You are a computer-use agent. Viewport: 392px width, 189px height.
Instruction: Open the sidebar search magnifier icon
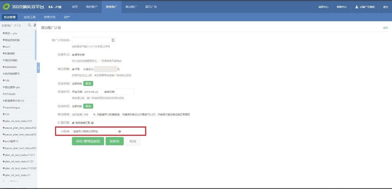pos(29,25)
